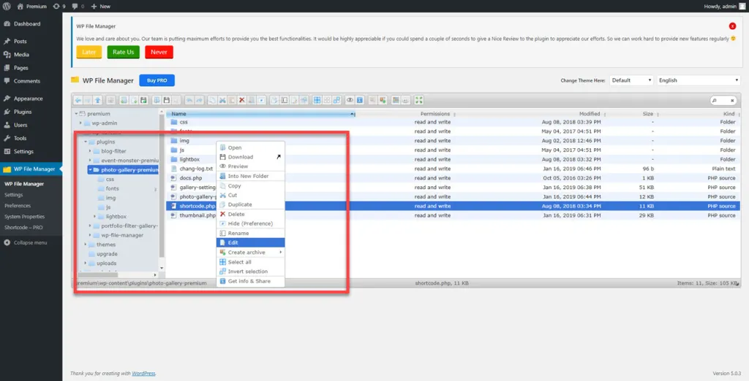
Task: Toggle the eye Preview toolbar icon
Action: (x=350, y=100)
